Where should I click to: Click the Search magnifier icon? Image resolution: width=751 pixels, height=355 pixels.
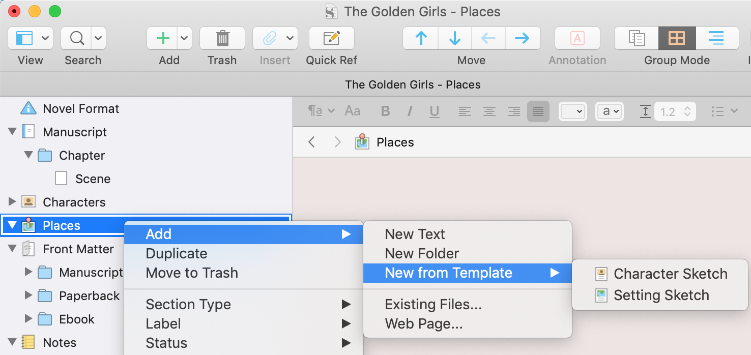pyautogui.click(x=76, y=38)
